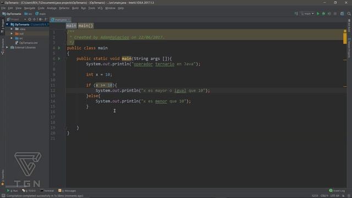
Task: Click yellow warning marker on error stripe
Action: [345, 38]
